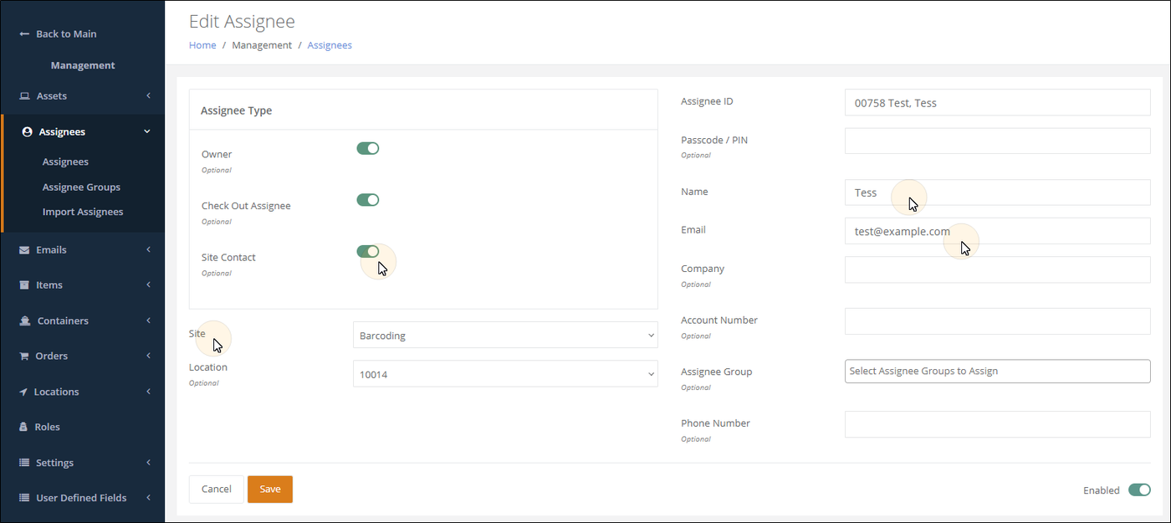Click the Management breadcrumb text
1171x523 pixels.
262,45
